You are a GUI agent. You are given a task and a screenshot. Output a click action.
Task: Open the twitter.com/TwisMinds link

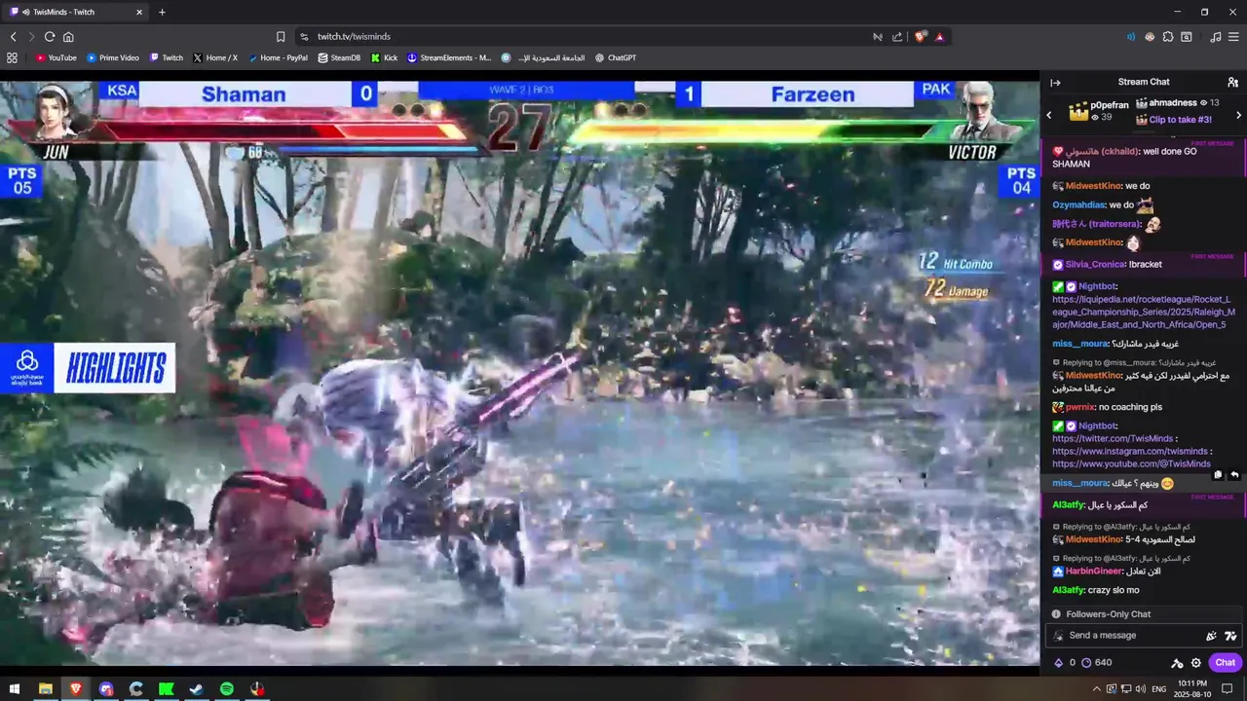tap(1113, 439)
